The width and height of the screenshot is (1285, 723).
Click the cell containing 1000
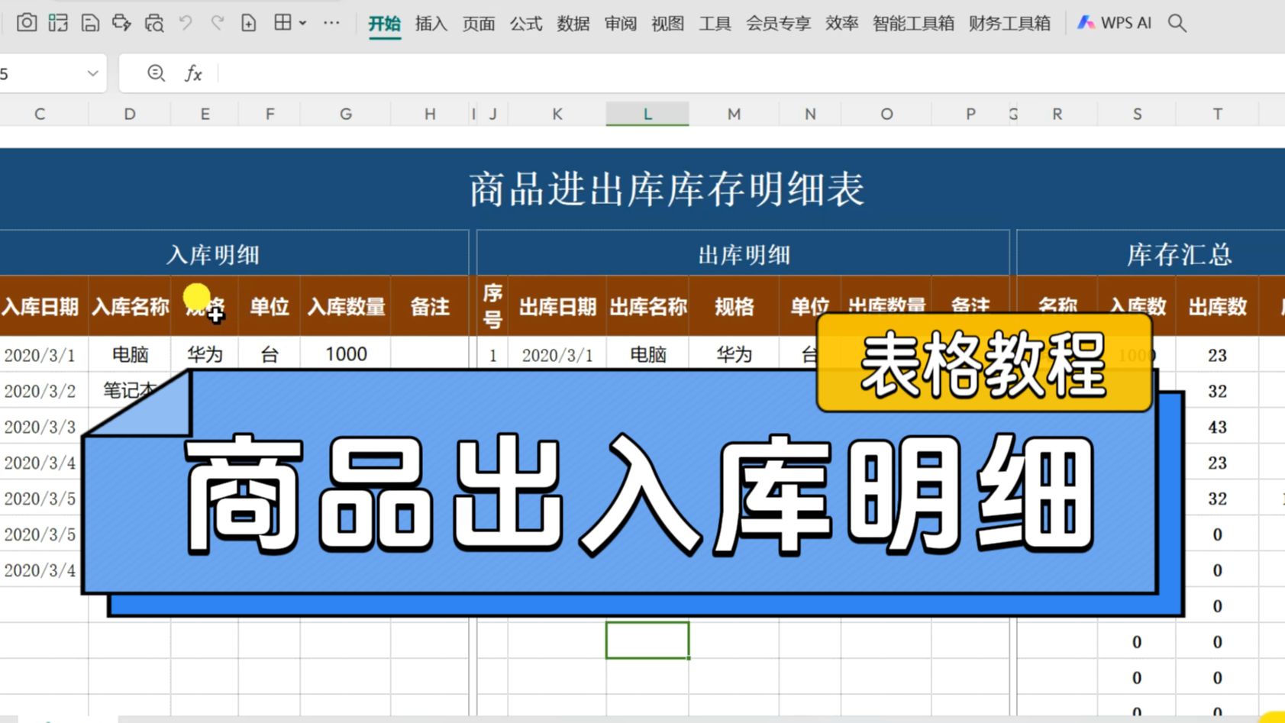pyautogui.click(x=346, y=354)
